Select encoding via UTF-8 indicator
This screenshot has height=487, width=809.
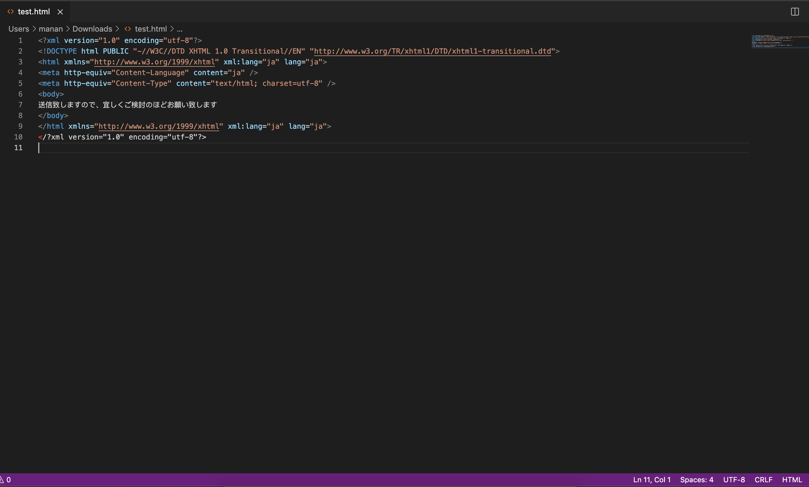click(734, 480)
